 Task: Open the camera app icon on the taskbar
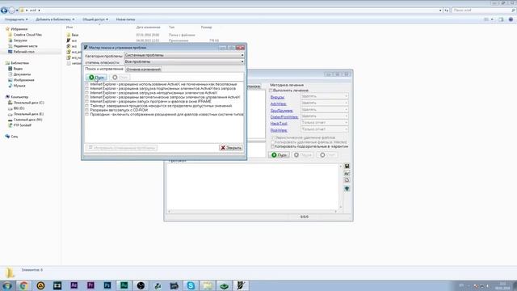pos(174,285)
